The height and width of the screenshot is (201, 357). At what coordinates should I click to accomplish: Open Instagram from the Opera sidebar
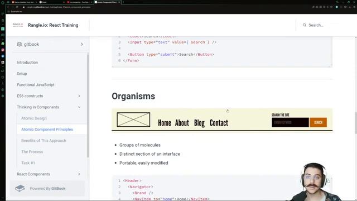[3, 50]
